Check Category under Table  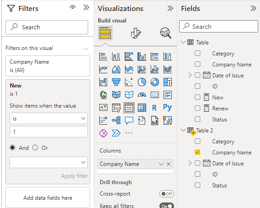point(198,53)
